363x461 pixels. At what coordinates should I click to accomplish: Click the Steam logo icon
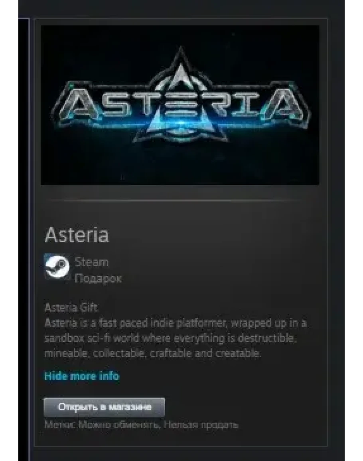click(57, 266)
